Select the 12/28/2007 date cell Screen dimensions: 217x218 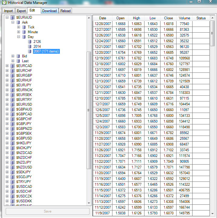(x=102, y=24)
